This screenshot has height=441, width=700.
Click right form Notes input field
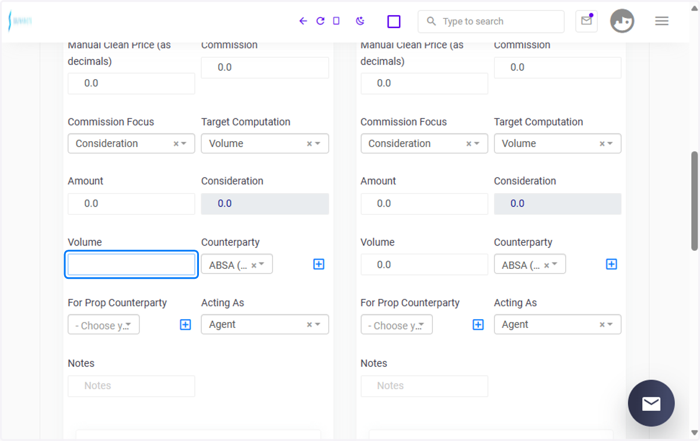[424, 386]
